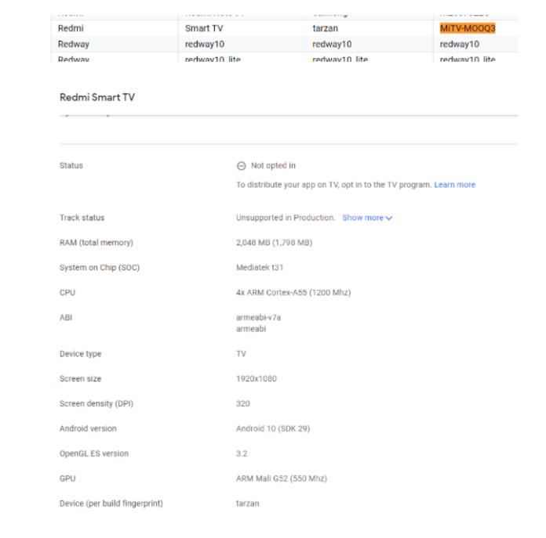Screen dimensions: 546x538
Task: Select the RAM value "2,048 MB (1,798 MB)"
Action: (x=274, y=243)
